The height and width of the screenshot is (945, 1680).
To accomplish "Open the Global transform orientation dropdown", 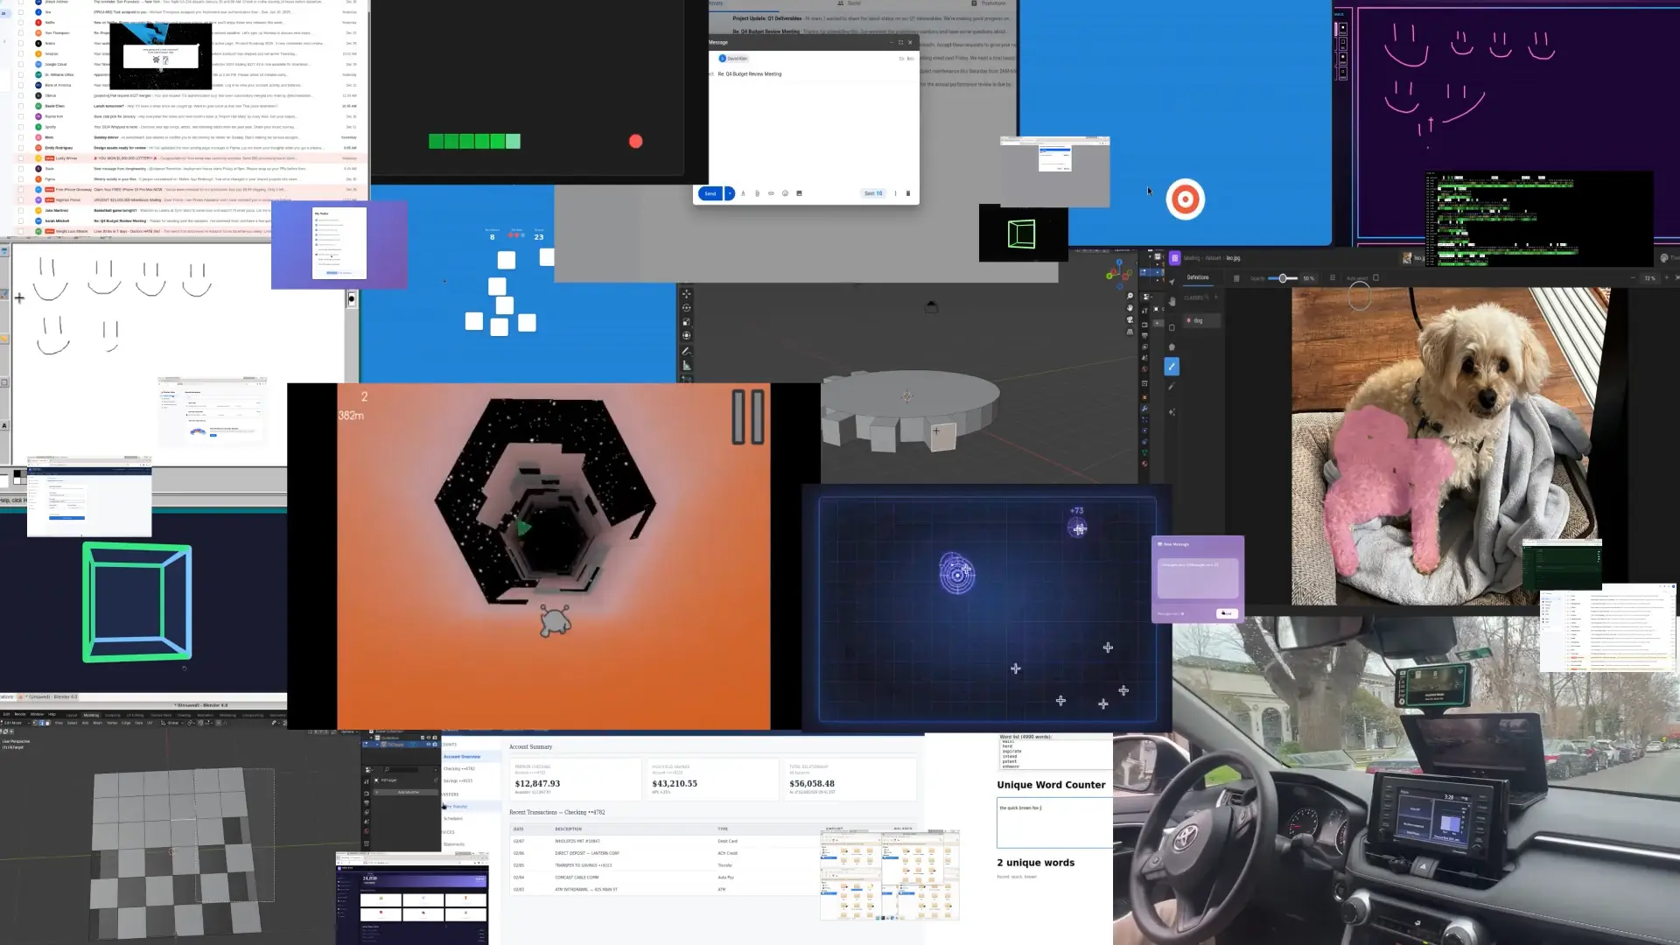I will tap(173, 723).
